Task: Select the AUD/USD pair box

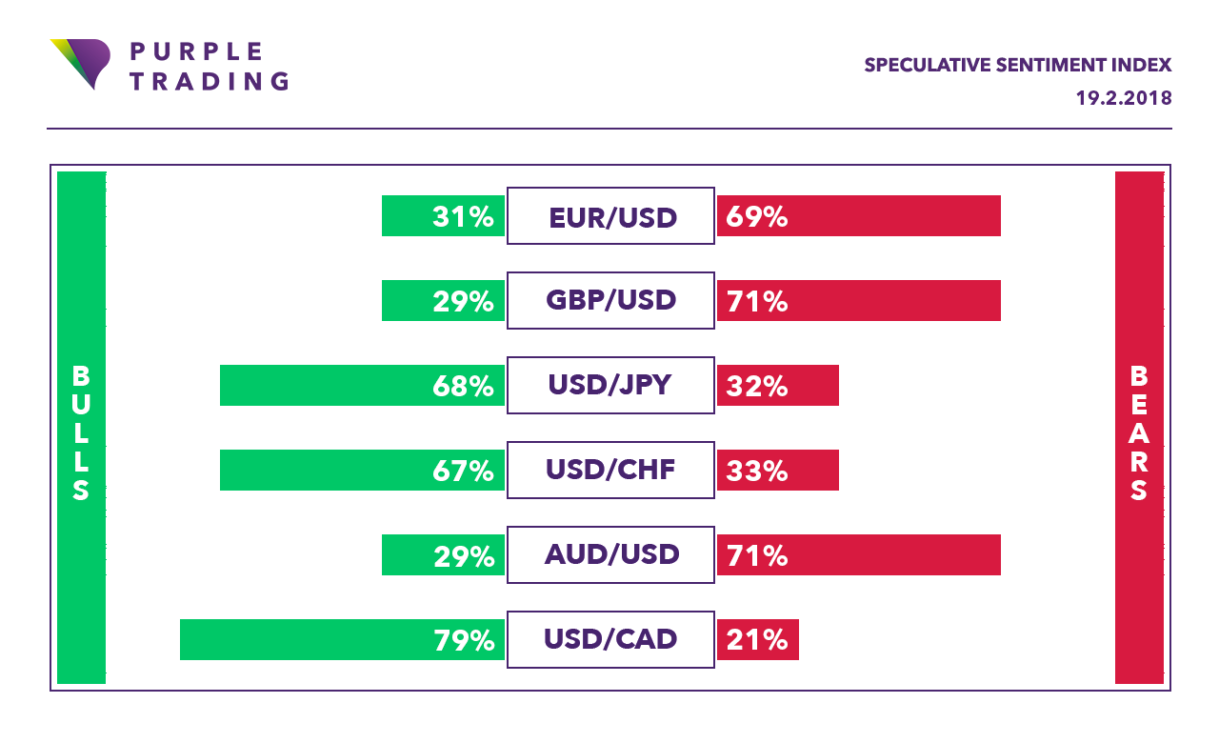Action: tap(610, 554)
